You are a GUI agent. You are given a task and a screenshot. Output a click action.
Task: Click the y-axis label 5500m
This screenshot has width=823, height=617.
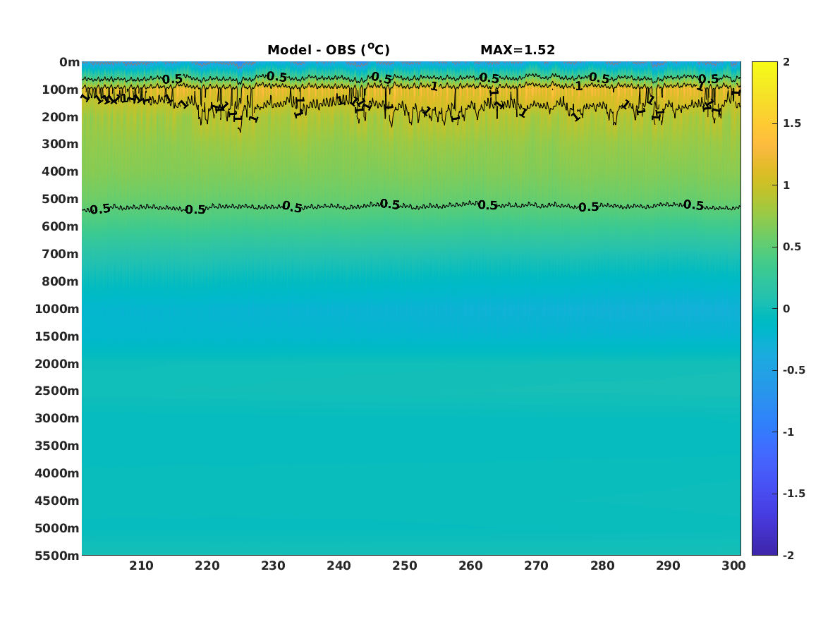pos(57,556)
